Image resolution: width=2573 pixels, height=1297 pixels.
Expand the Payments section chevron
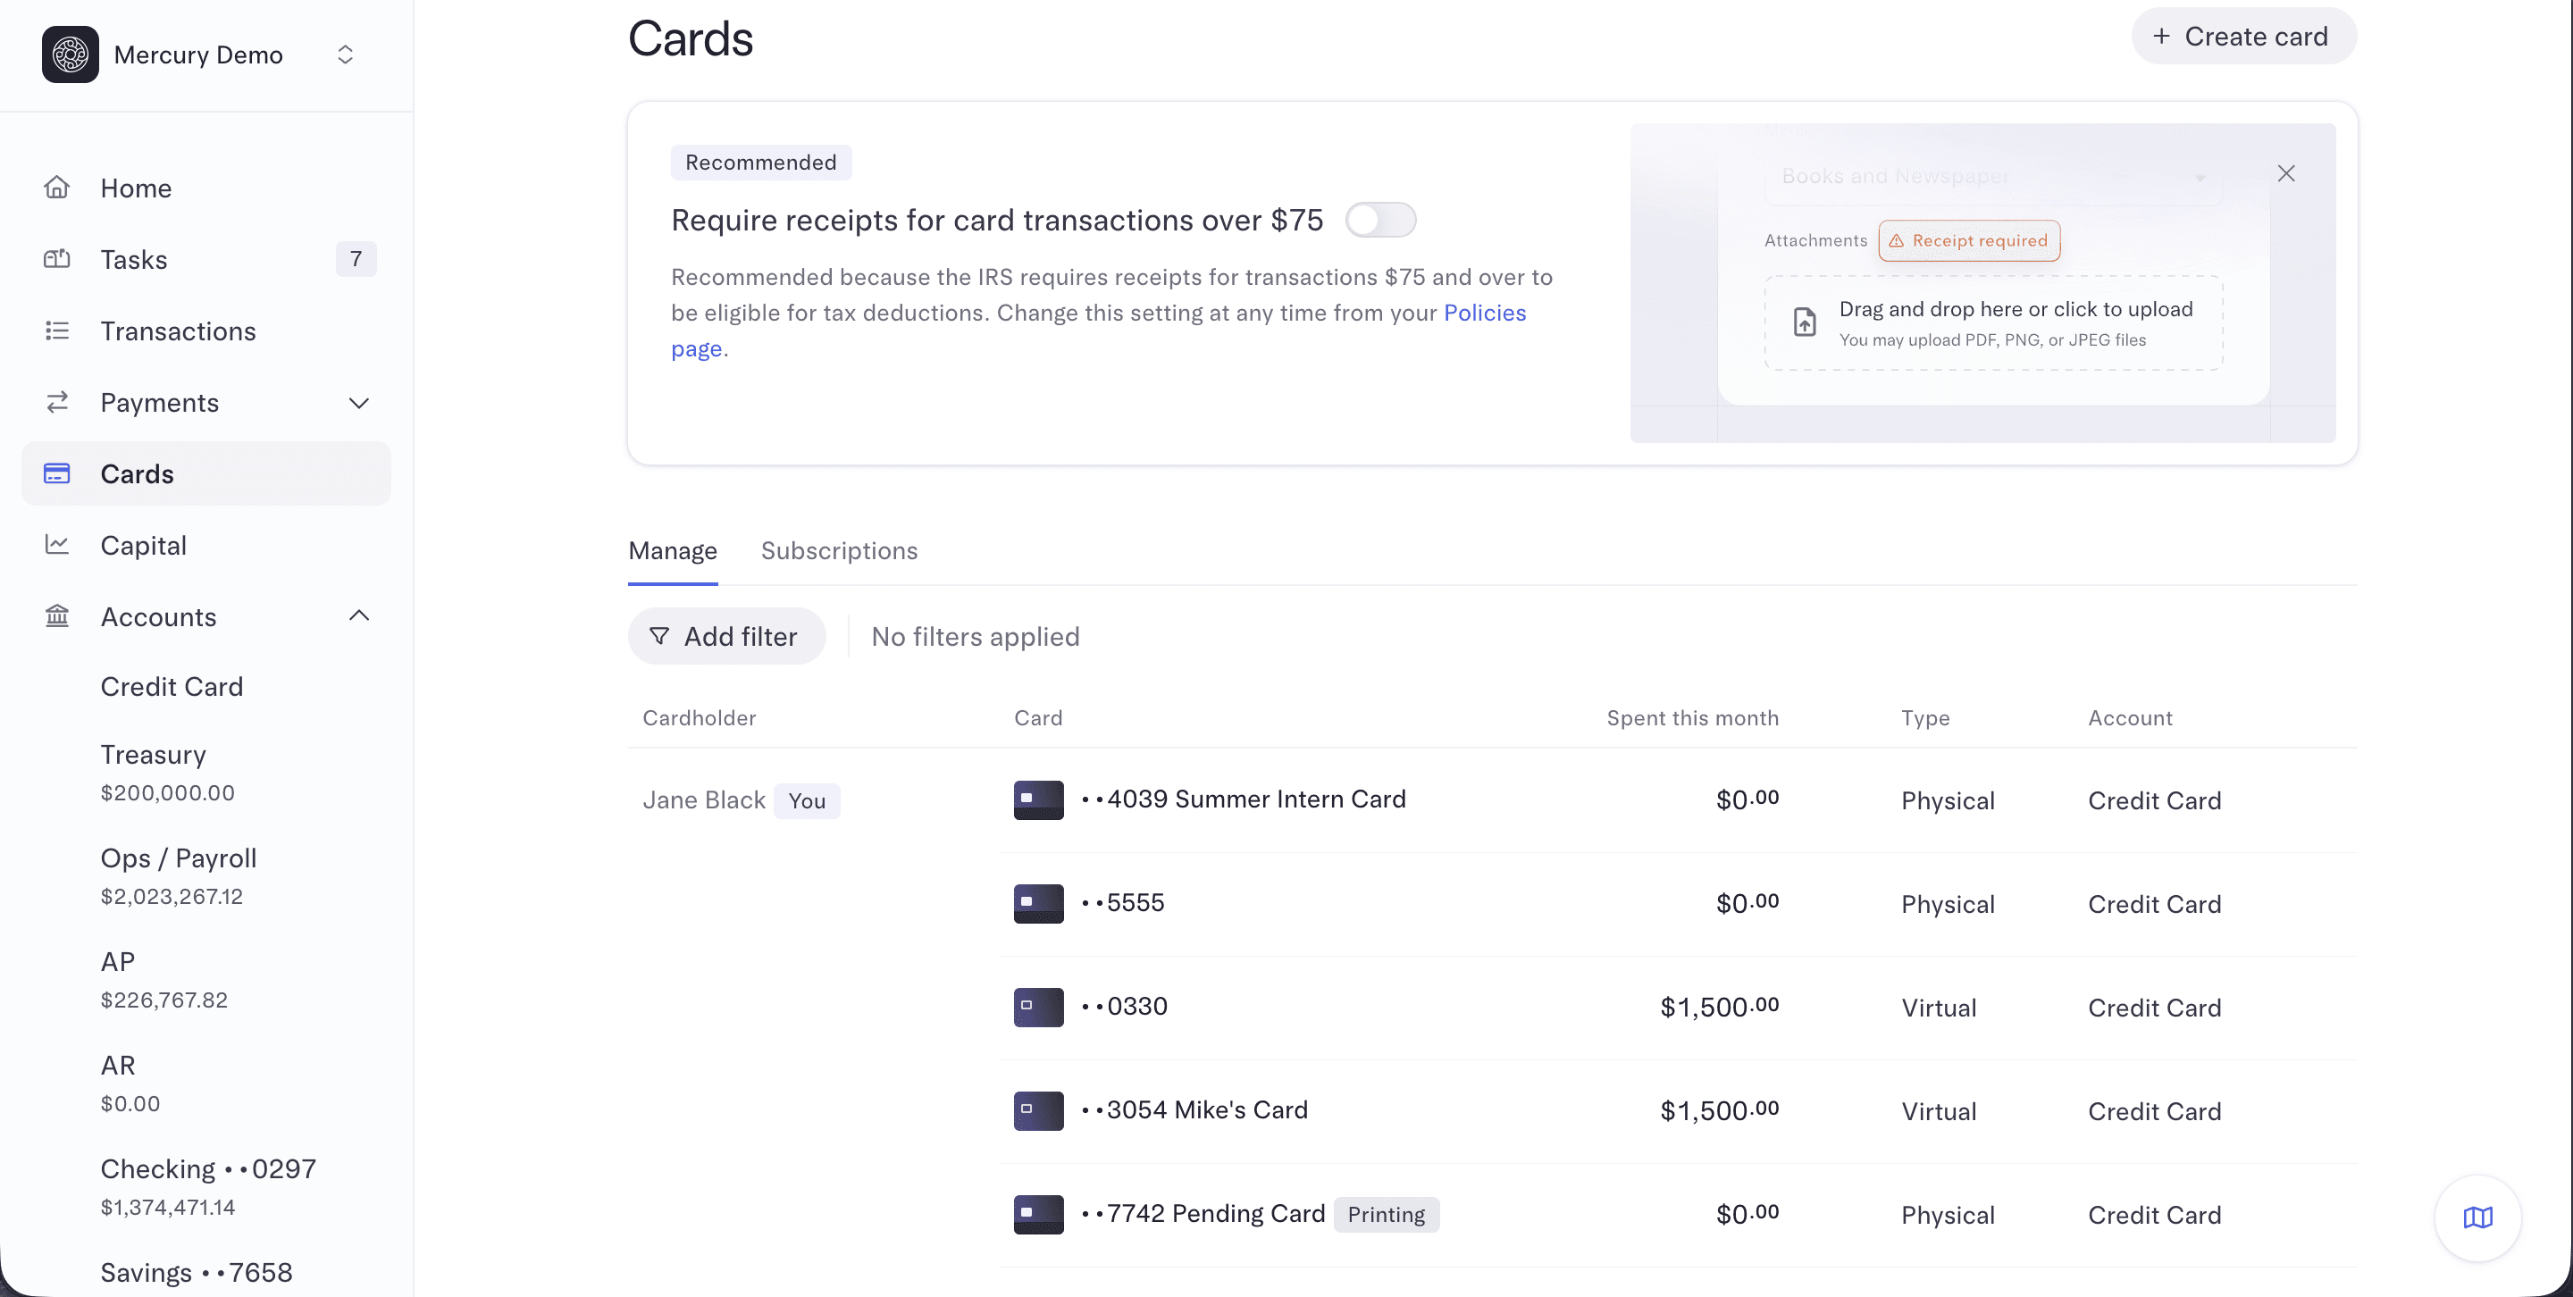[x=358, y=402]
